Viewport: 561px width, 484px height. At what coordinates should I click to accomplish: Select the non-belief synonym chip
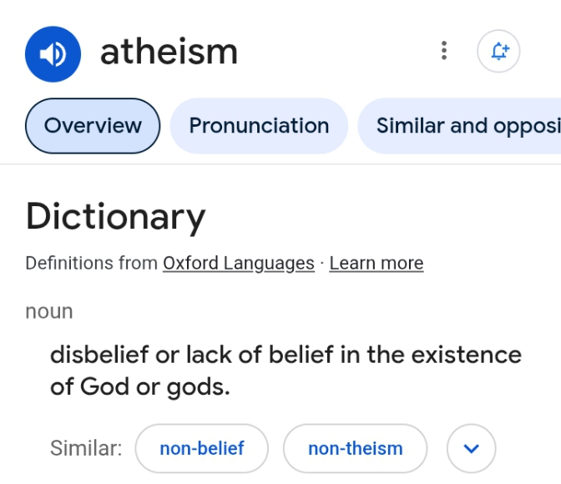pos(202,449)
